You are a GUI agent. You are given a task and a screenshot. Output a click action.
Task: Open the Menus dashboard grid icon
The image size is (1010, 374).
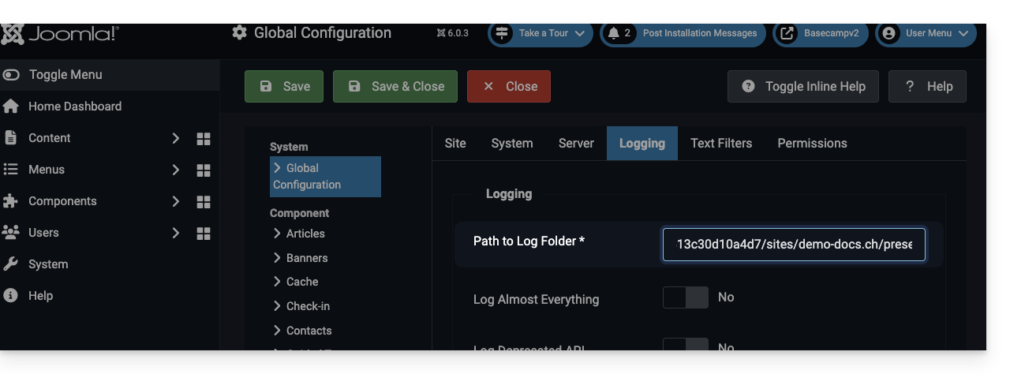coord(204,170)
